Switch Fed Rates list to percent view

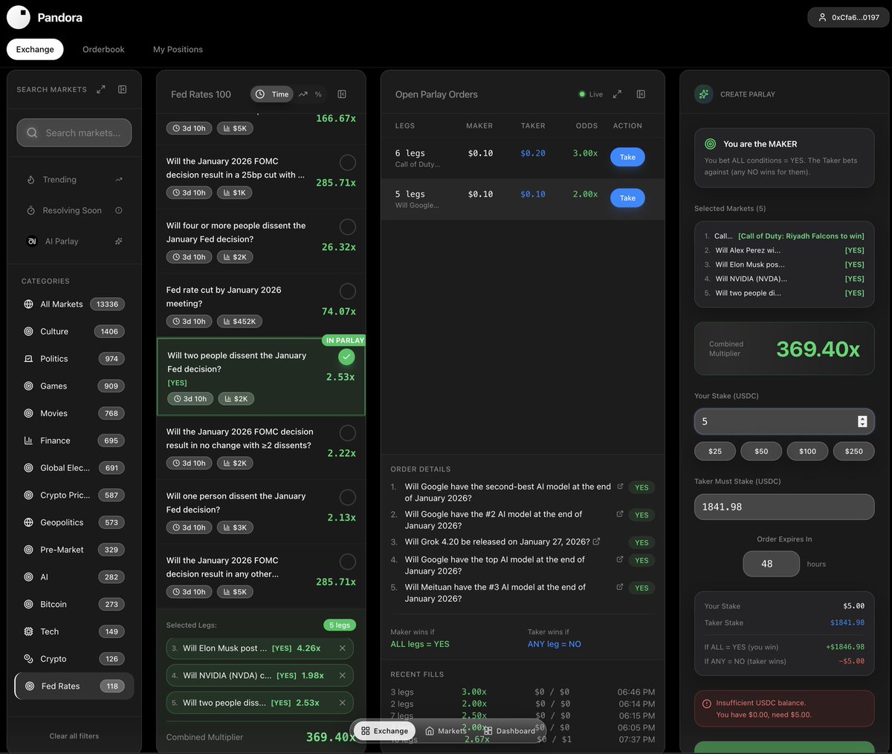tap(318, 94)
